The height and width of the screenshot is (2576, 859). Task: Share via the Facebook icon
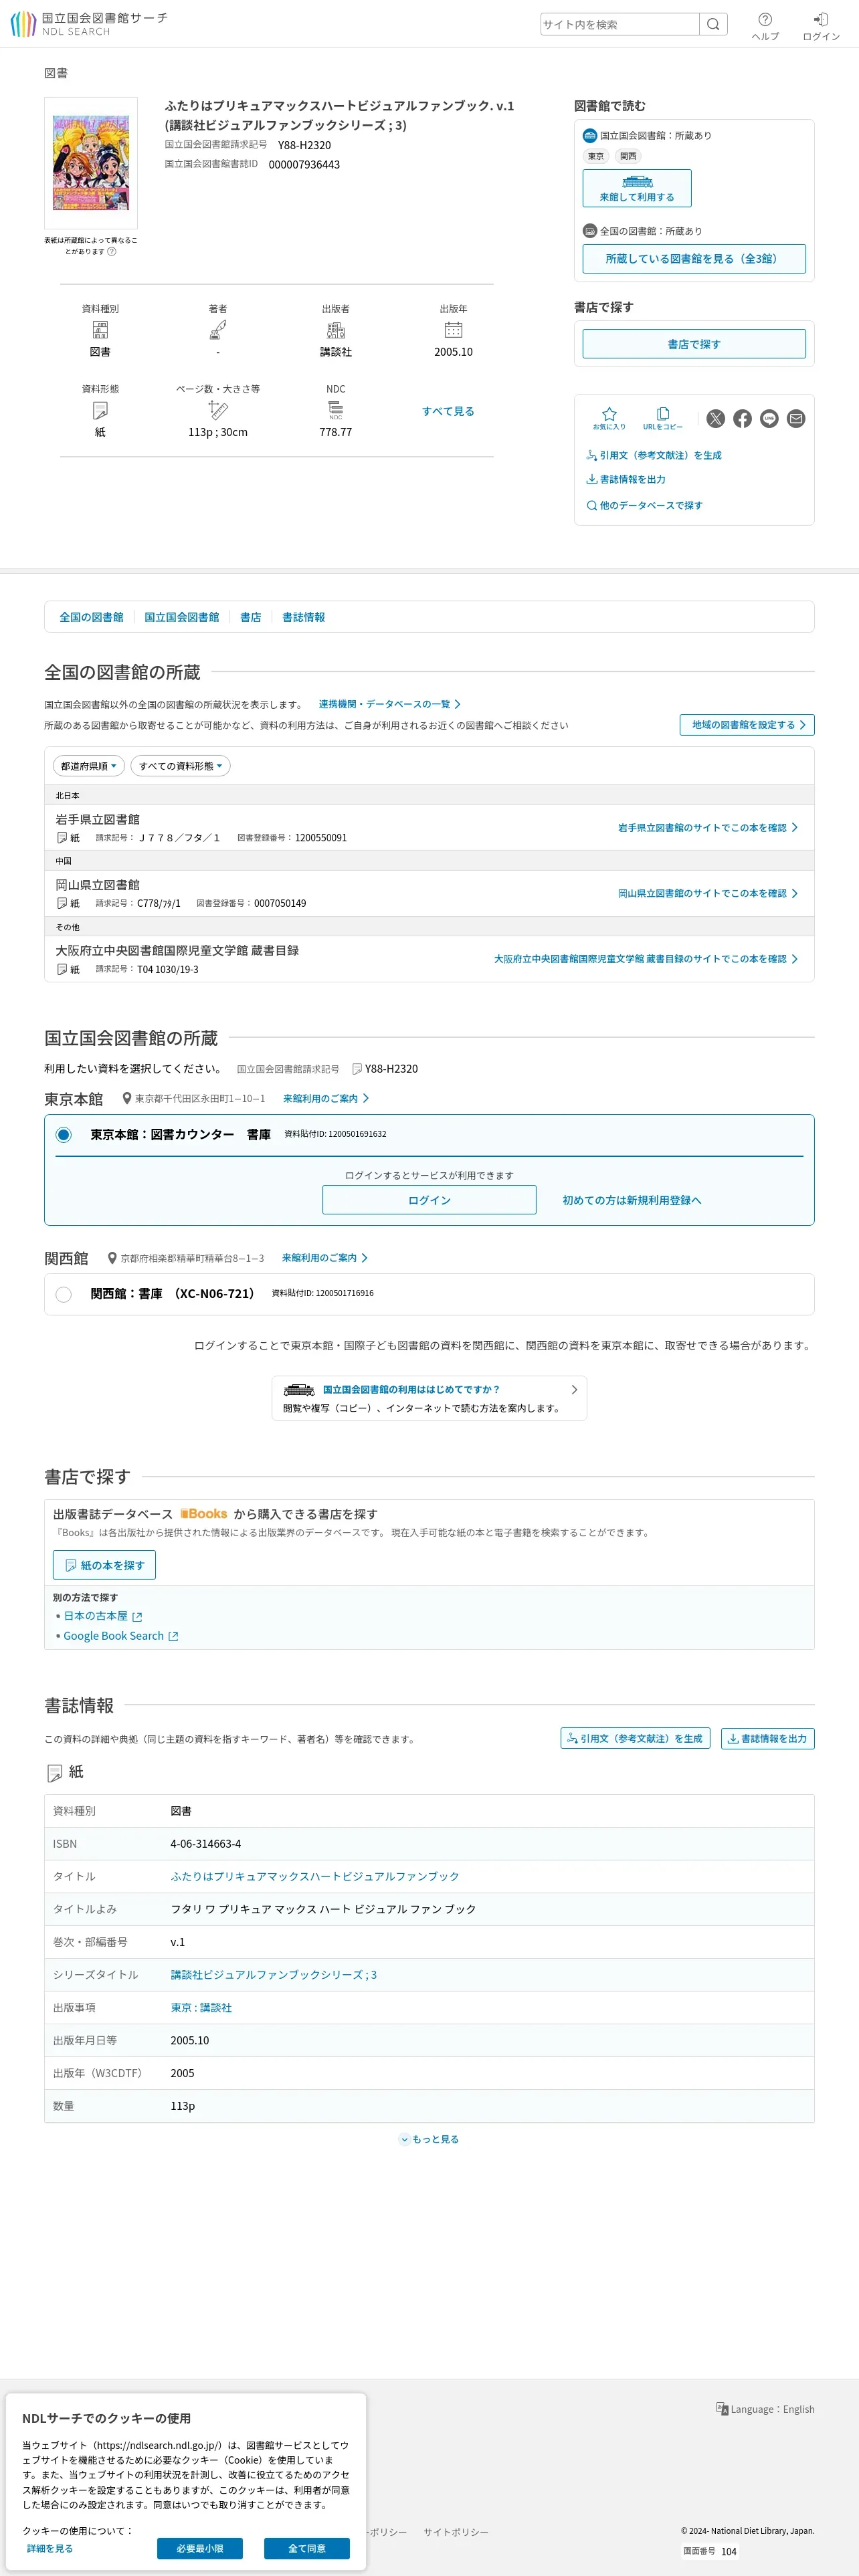click(742, 419)
